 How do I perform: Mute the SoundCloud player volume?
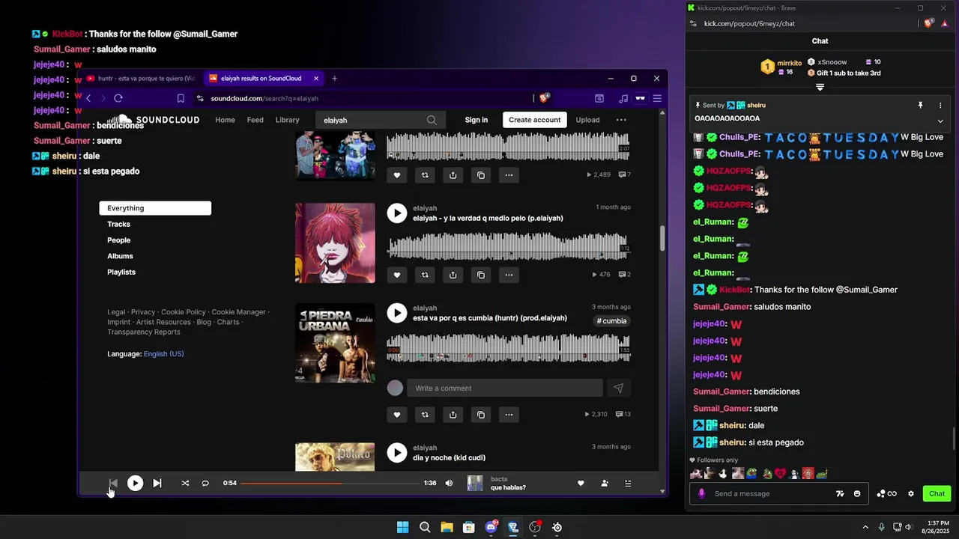[449, 483]
